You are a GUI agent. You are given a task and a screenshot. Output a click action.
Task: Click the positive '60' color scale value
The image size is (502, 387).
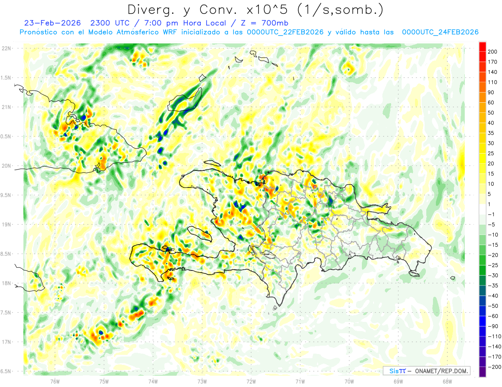[x=491, y=103]
